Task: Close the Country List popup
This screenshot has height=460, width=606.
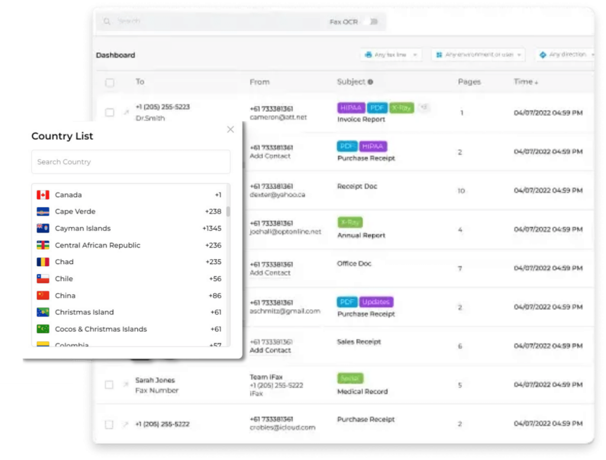Action: pos(230,130)
